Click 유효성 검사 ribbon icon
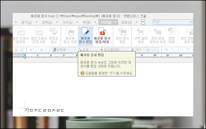The image size is (206, 129). point(54,31)
